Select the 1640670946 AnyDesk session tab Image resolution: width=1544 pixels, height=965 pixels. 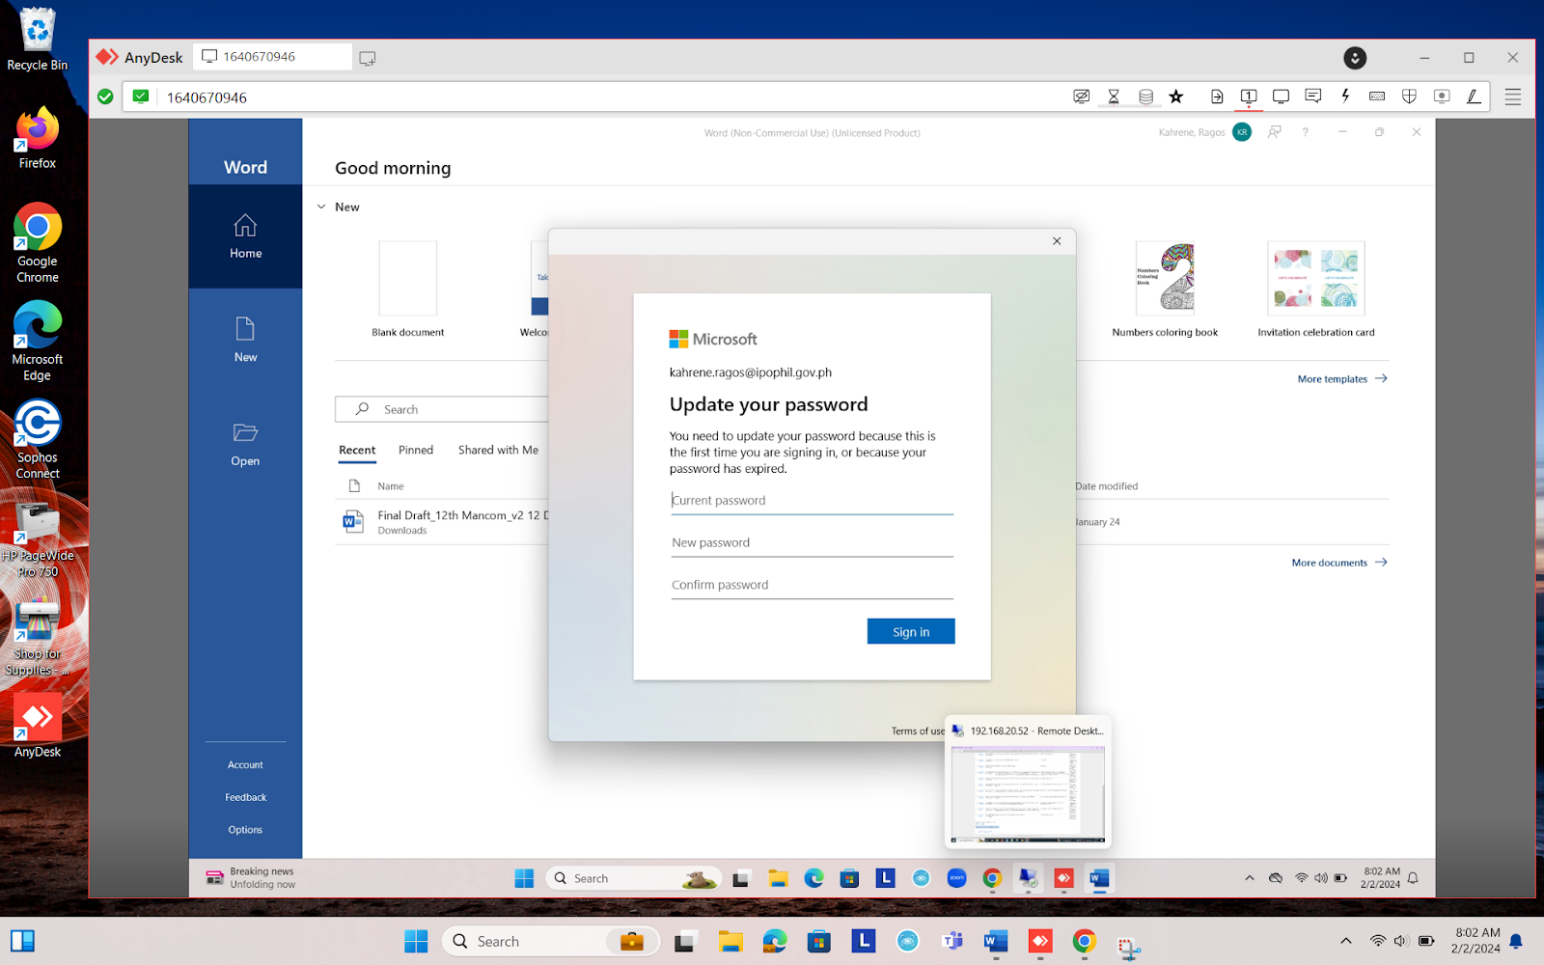tap(272, 57)
